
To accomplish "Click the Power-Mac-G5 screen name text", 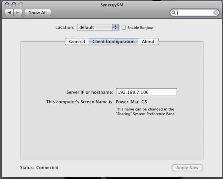I will [x=131, y=102].
